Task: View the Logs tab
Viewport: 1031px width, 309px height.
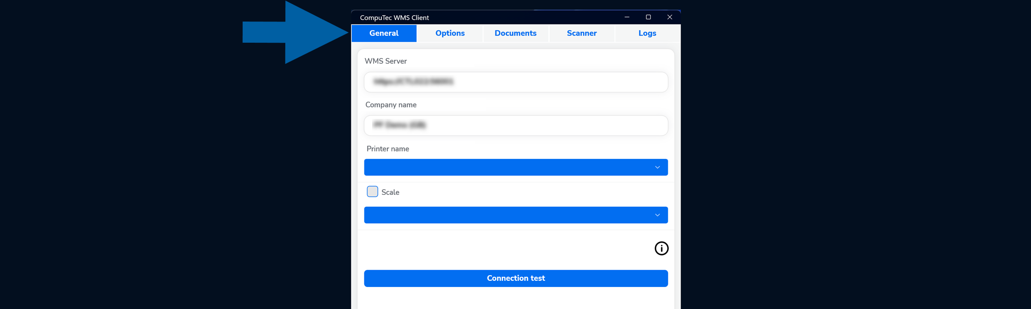Action: tap(647, 33)
